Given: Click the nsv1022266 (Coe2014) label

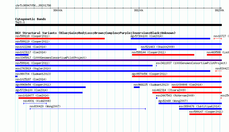Looking at the screenshot, I should [x=31, y=47].
